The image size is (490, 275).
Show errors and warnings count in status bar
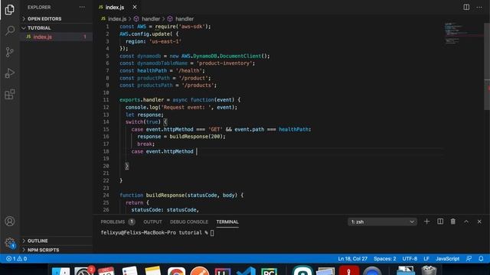pyautogui.click(x=17, y=258)
